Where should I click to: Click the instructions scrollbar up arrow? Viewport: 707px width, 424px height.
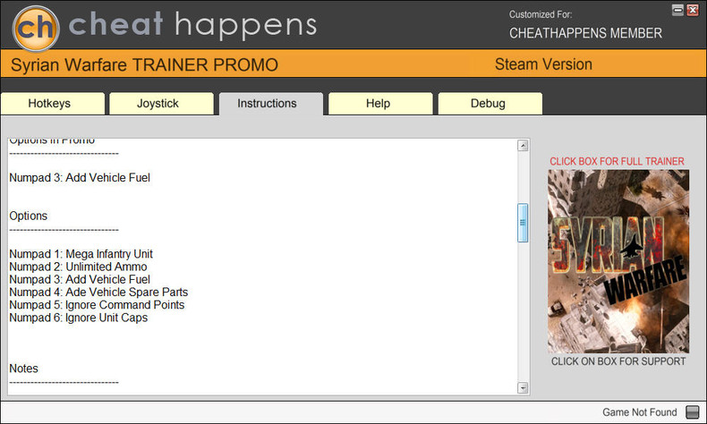(x=523, y=146)
